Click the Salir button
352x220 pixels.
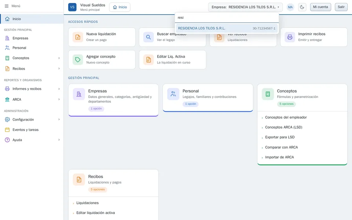coord(341,7)
